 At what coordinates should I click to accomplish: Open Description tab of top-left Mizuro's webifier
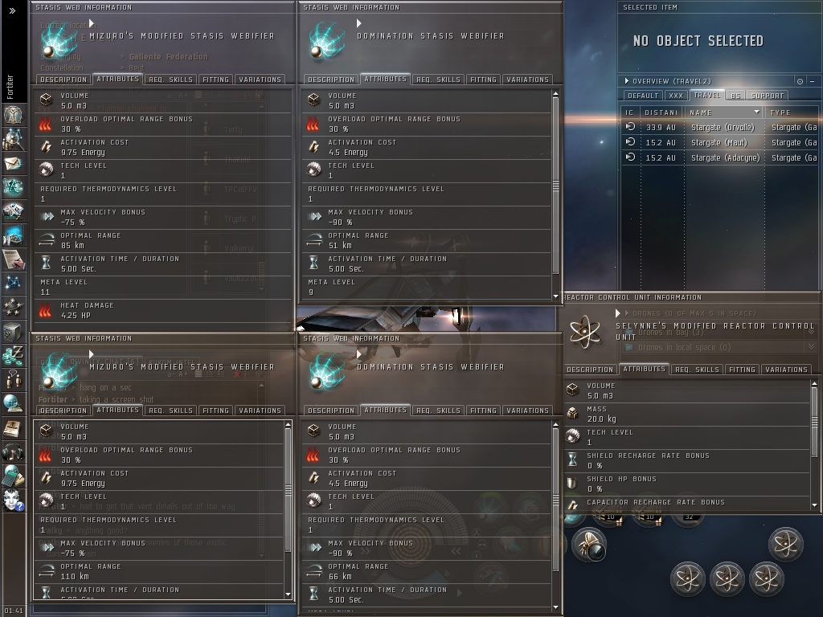[x=63, y=80]
